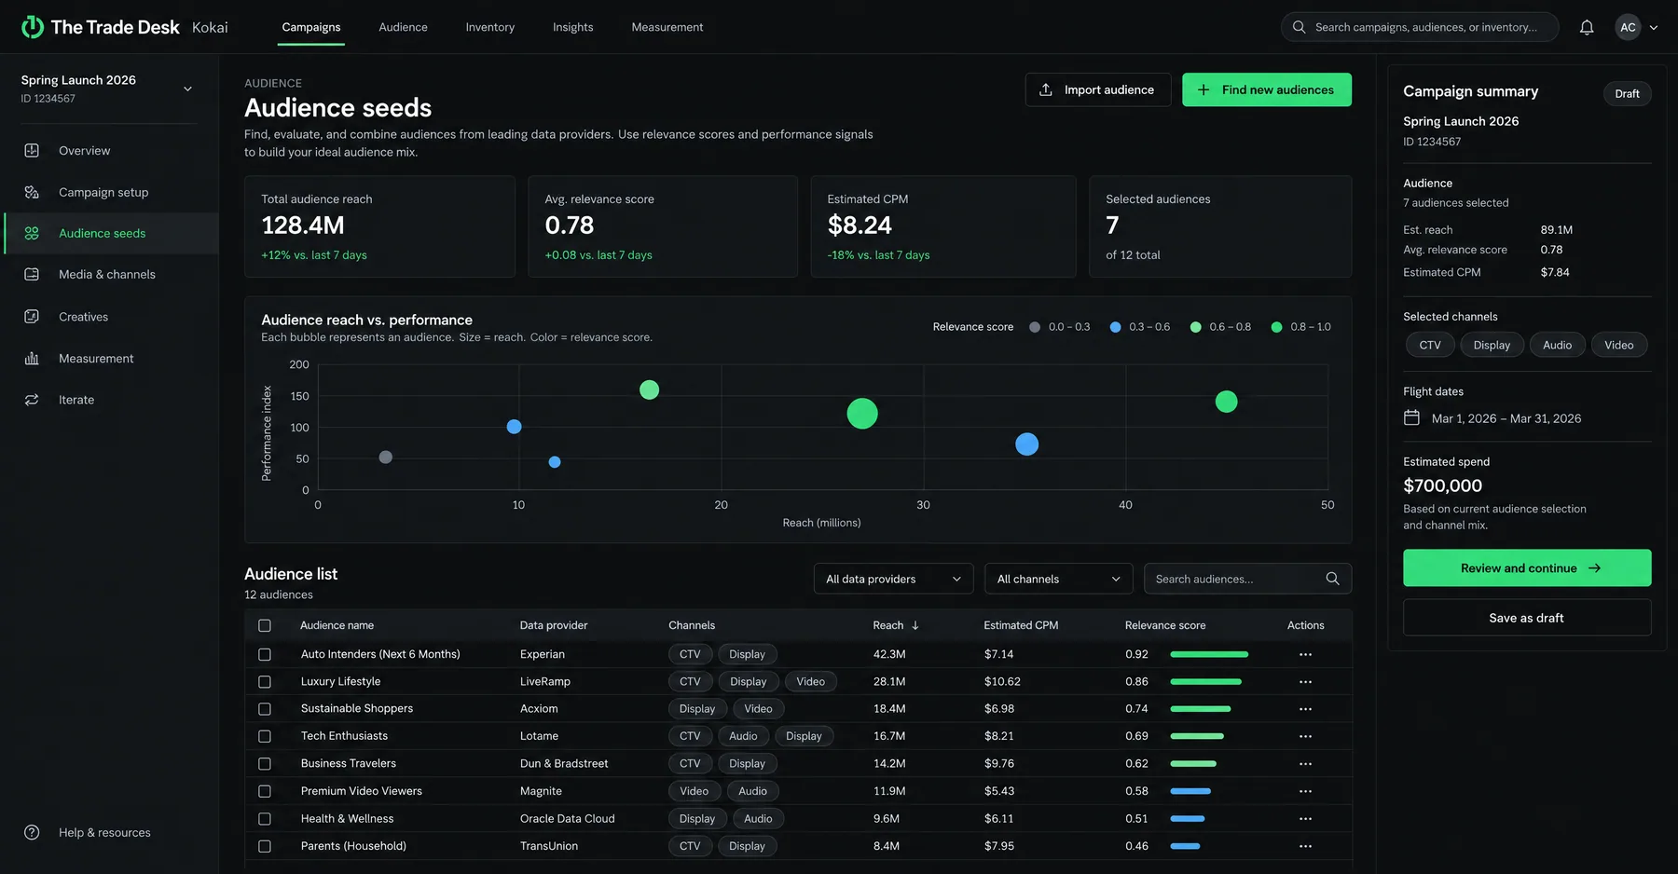Open the notifications bell

[x=1587, y=27]
